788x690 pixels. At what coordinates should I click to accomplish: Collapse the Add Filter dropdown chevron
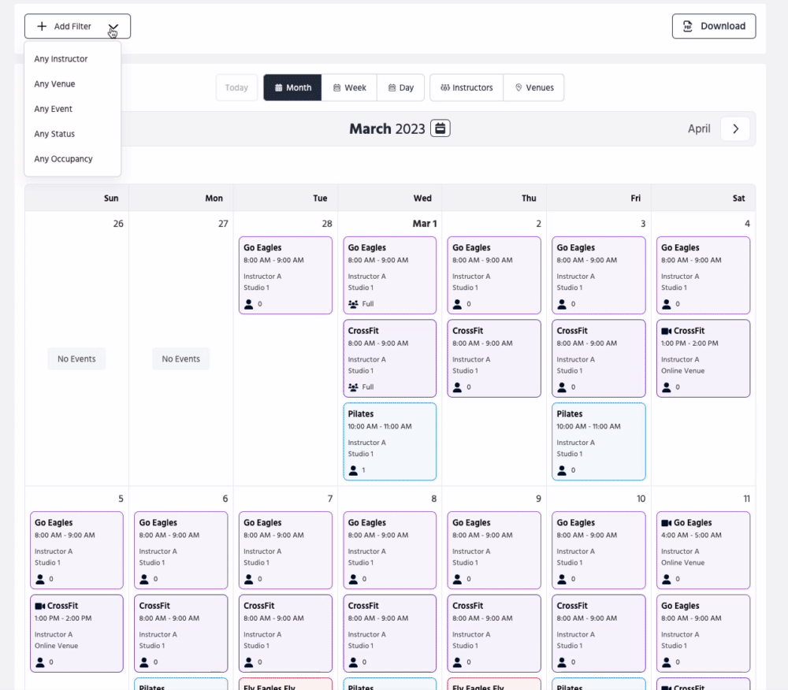pos(113,27)
